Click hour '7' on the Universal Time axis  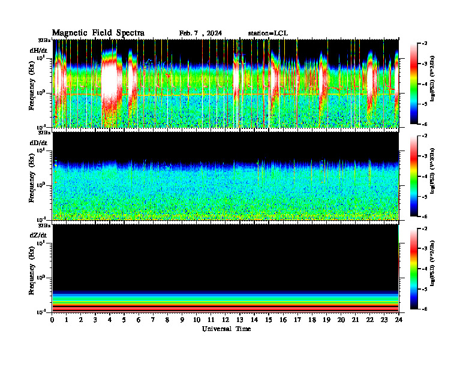pos(153,320)
